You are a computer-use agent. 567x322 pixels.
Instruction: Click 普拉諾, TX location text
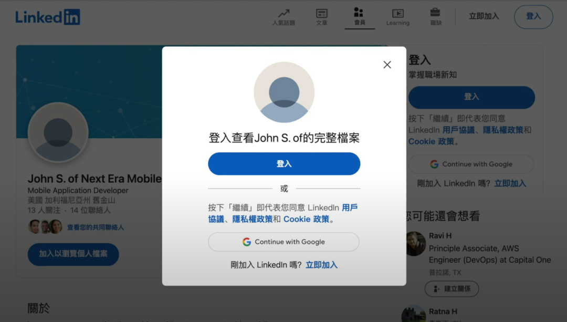[445, 273]
